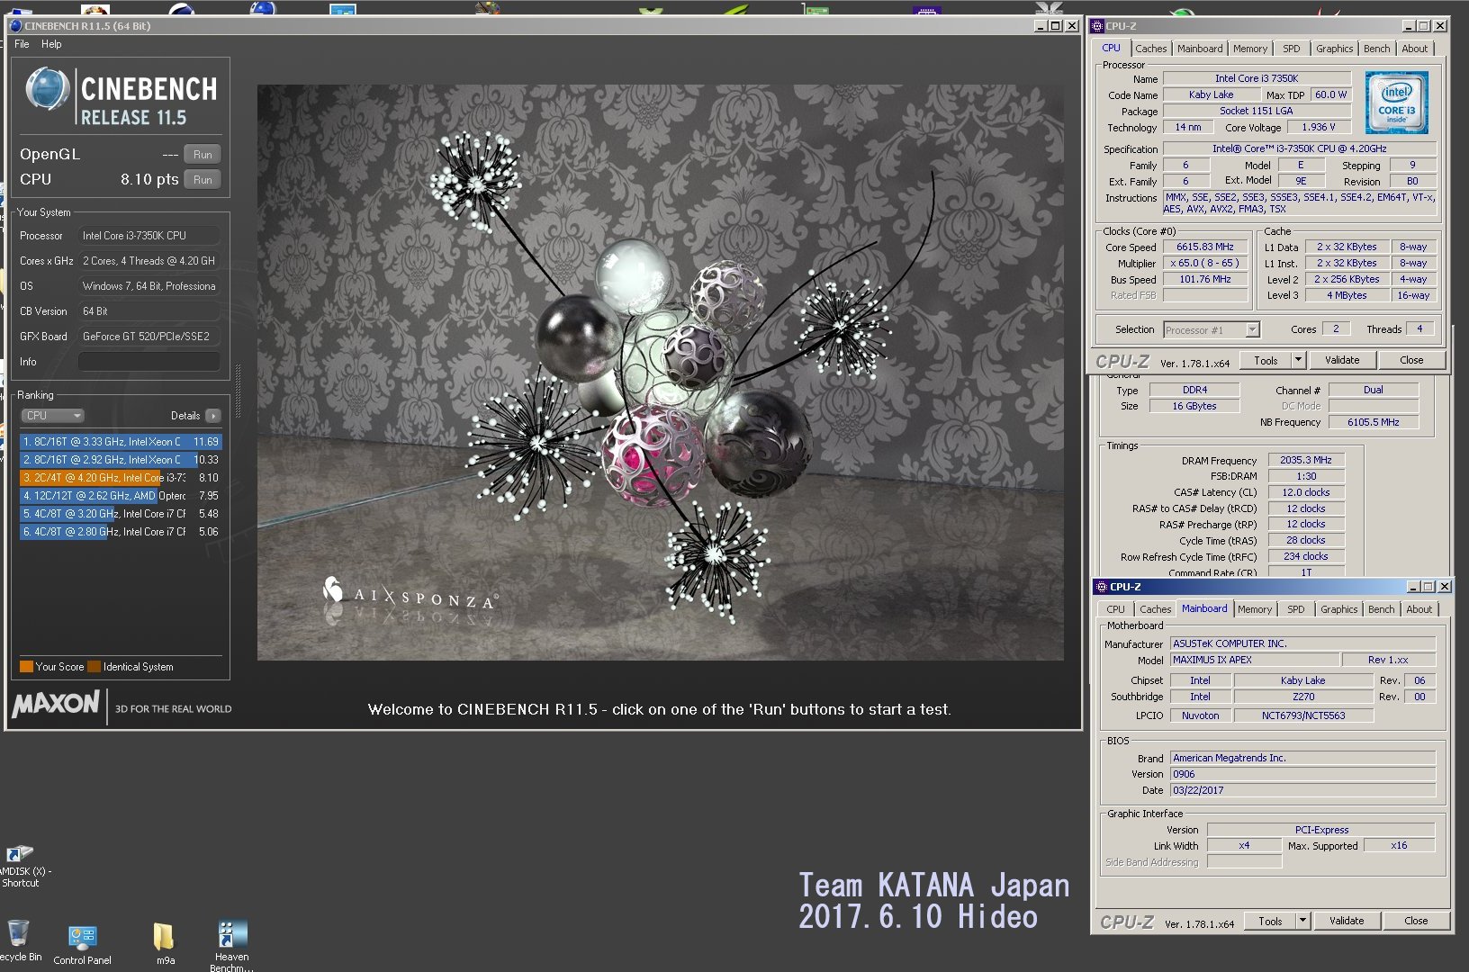1469x972 pixels.
Task: Open the Help menu in Cinebench
Action: click(x=51, y=44)
